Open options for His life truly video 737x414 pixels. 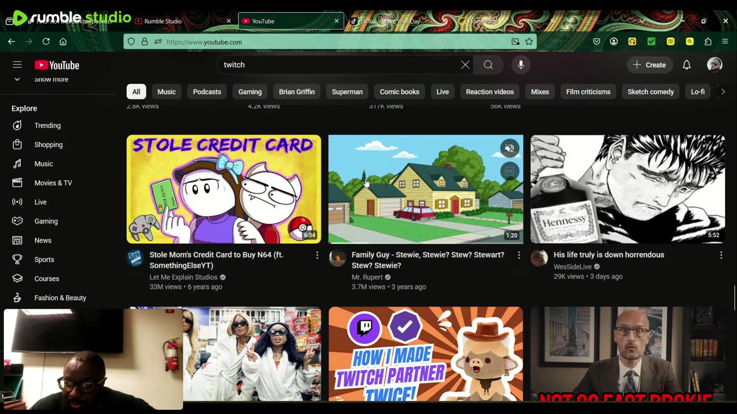(721, 255)
